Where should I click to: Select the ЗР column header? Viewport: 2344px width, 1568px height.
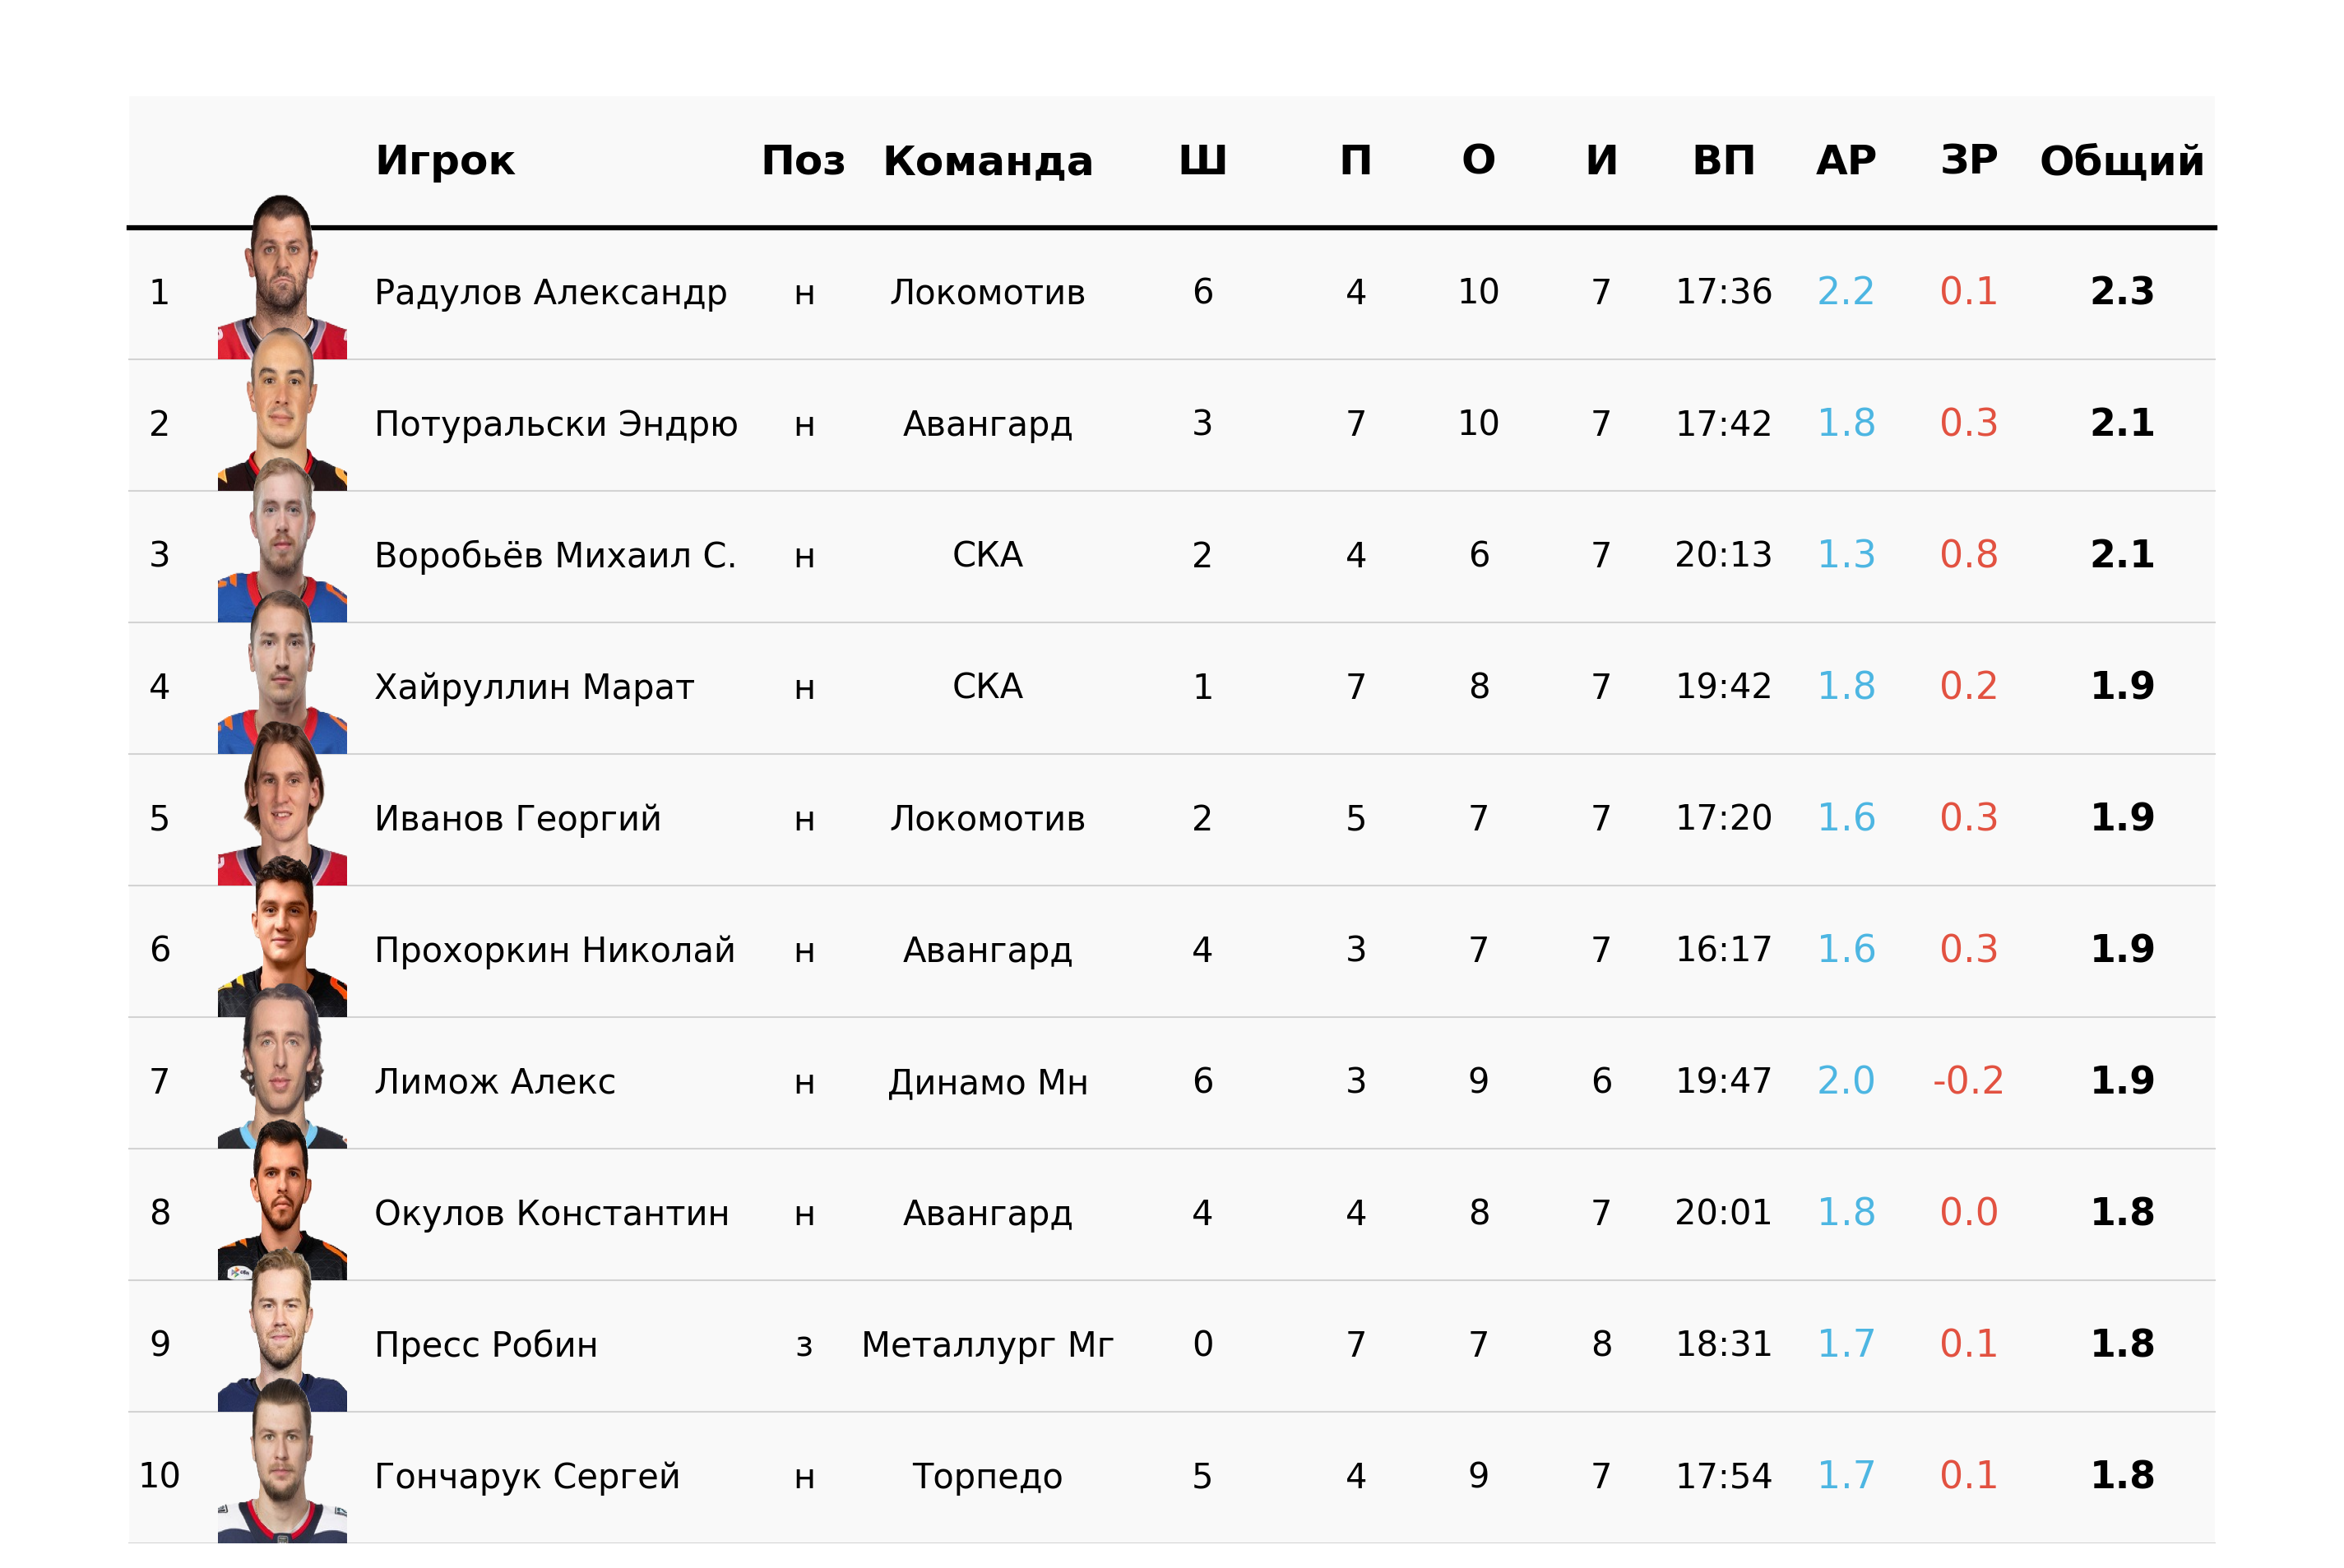(x=1969, y=160)
